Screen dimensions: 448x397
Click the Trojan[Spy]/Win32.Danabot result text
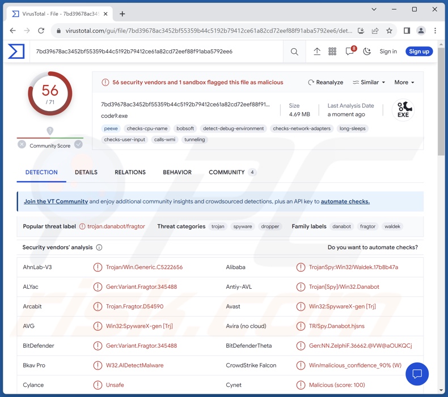[344, 287]
